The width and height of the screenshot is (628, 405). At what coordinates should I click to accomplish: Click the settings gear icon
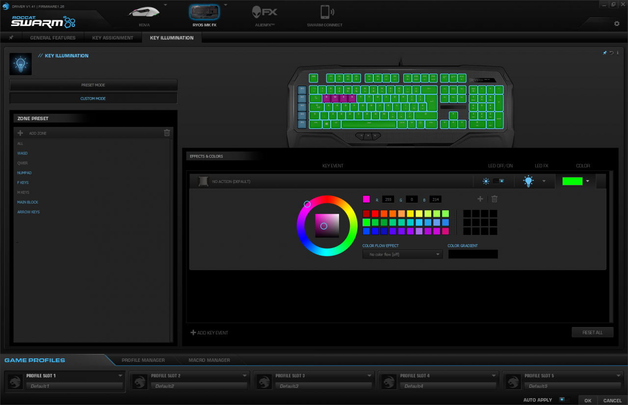tap(617, 24)
